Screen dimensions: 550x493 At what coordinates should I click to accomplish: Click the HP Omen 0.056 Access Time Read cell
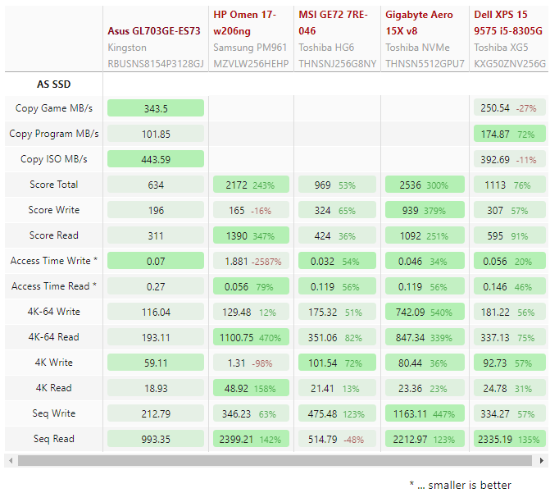coord(251,286)
